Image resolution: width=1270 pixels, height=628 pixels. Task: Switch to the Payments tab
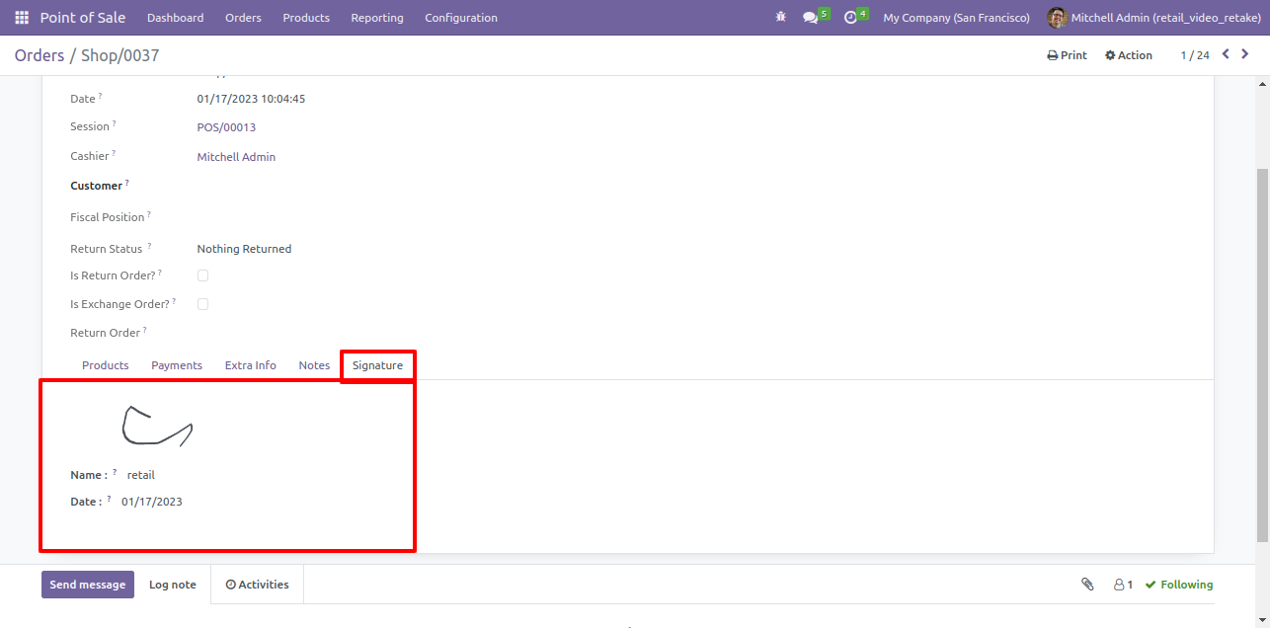177,365
